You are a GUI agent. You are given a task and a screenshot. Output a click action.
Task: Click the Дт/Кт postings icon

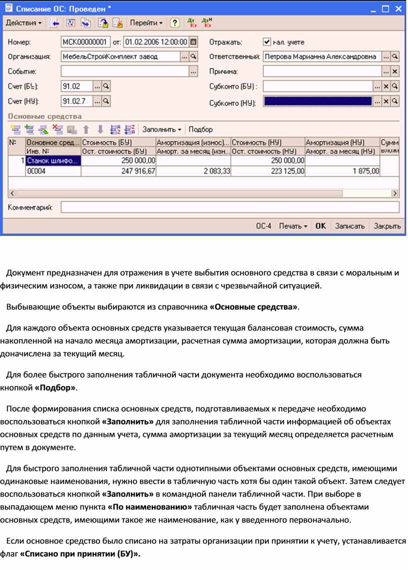[x=191, y=23]
